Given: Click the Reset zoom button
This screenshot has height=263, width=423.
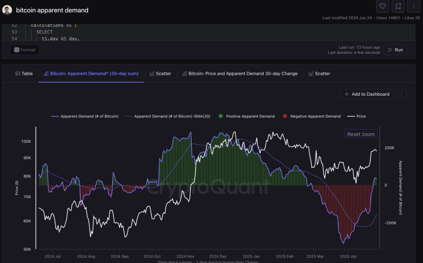Looking at the screenshot, I should (x=361, y=133).
